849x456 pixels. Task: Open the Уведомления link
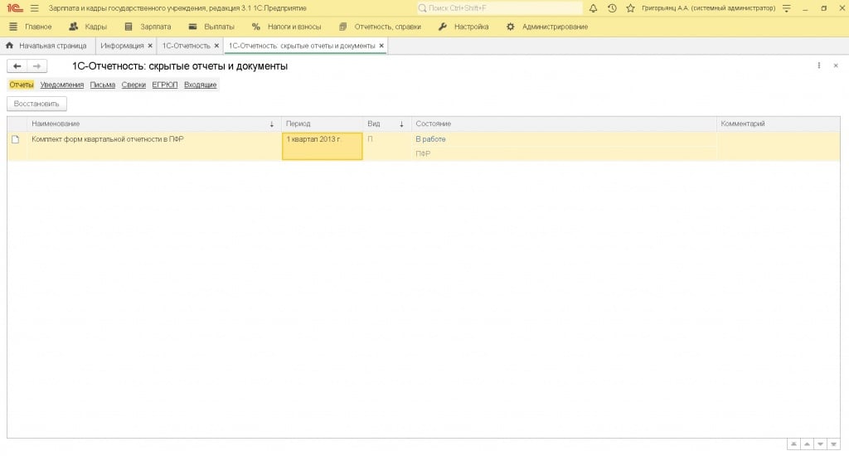(x=62, y=85)
